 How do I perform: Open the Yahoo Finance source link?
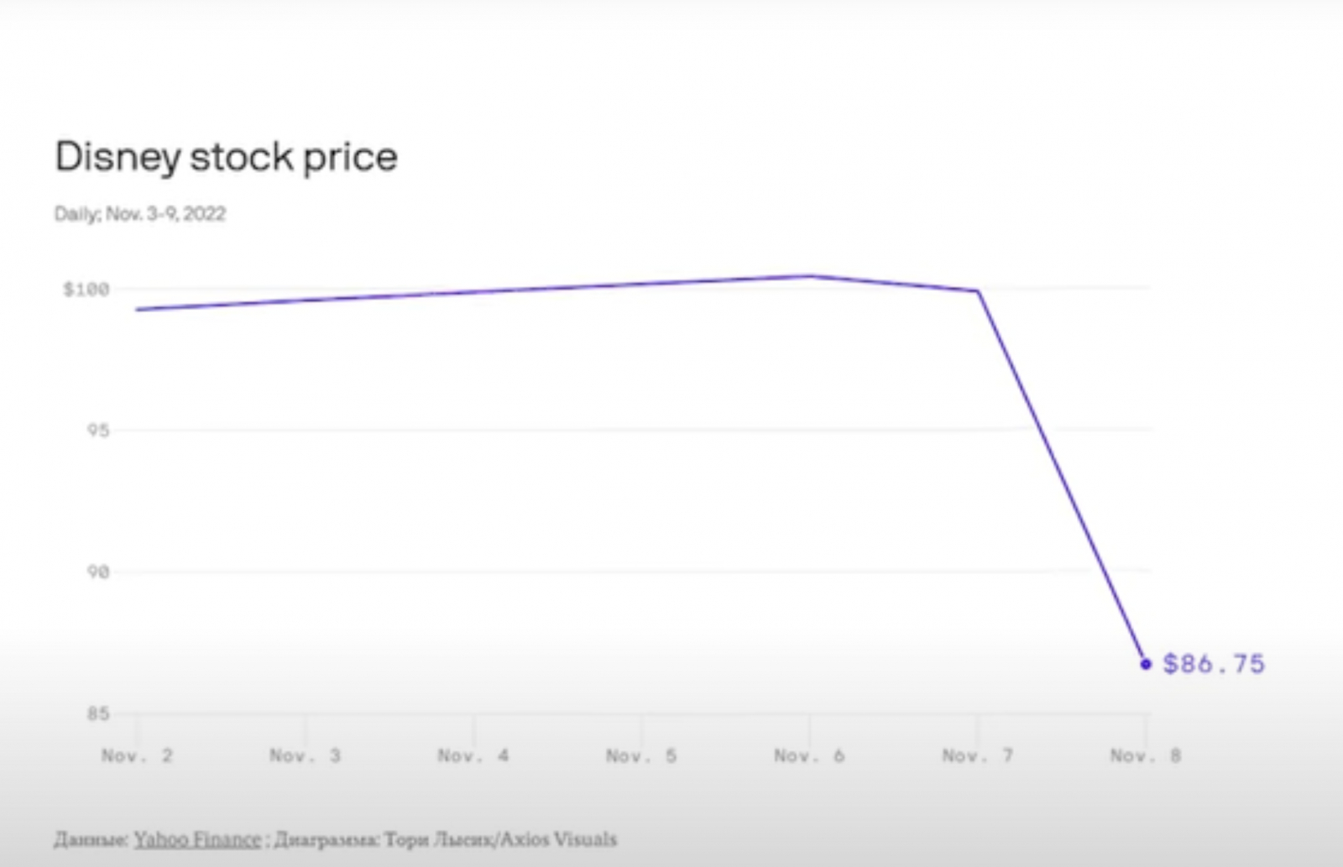pyautogui.click(x=197, y=839)
